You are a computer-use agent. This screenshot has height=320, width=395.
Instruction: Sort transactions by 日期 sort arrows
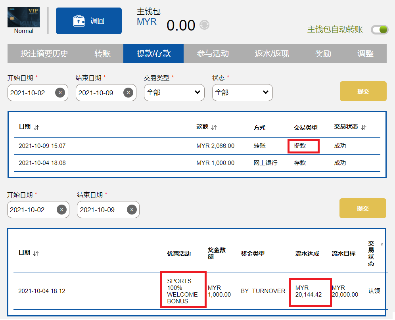(x=36, y=127)
